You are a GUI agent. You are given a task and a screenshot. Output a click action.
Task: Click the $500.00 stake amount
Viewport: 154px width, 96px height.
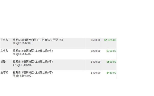96,40
